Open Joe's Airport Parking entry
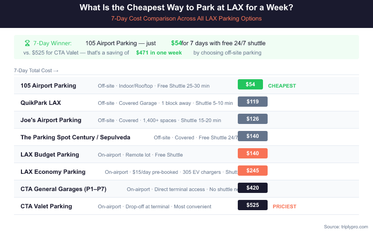The height and width of the screenshot is (233, 373). pyautogui.click(x=51, y=120)
